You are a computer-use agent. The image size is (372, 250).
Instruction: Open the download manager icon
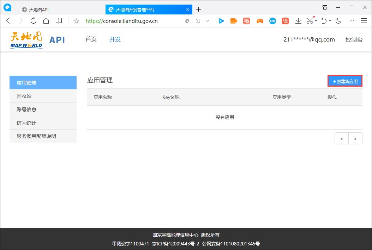point(298,21)
